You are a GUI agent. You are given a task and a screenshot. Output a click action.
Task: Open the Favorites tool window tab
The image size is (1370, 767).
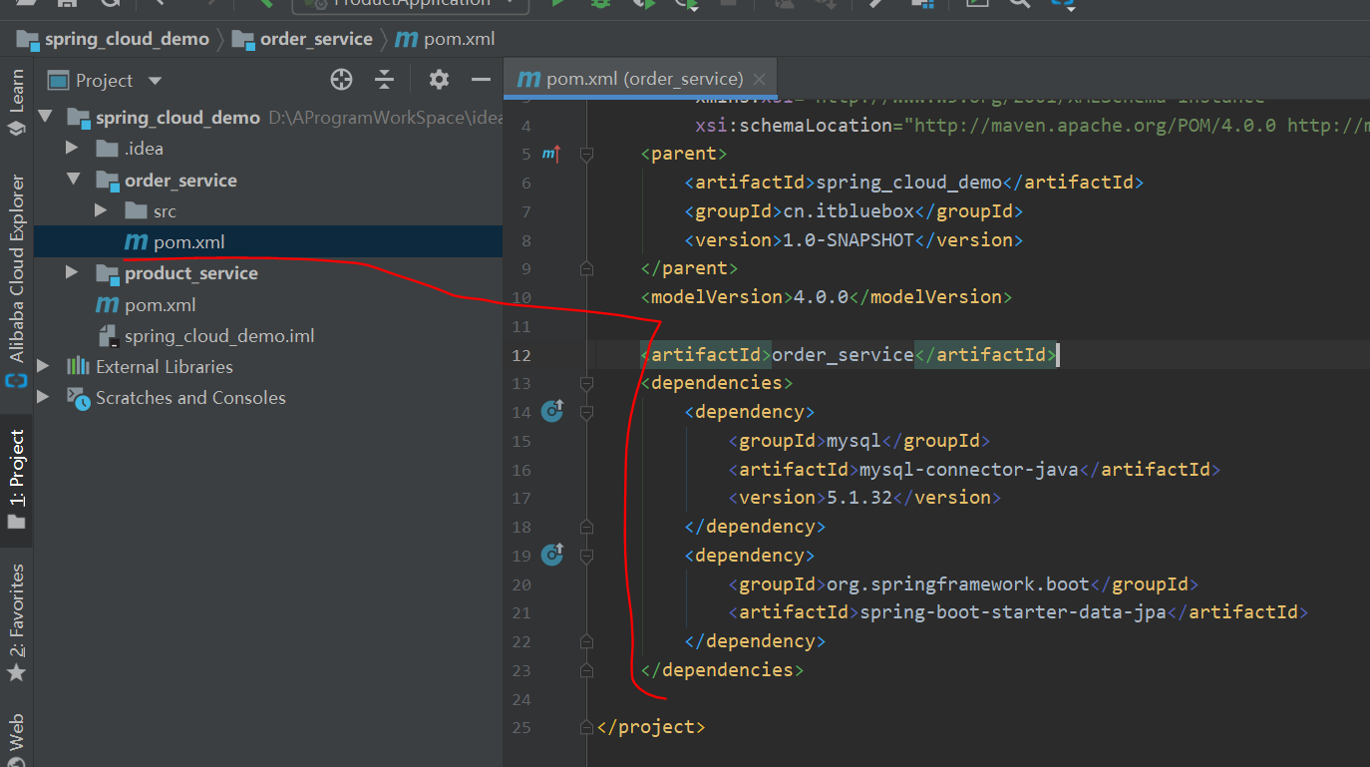tap(17, 618)
